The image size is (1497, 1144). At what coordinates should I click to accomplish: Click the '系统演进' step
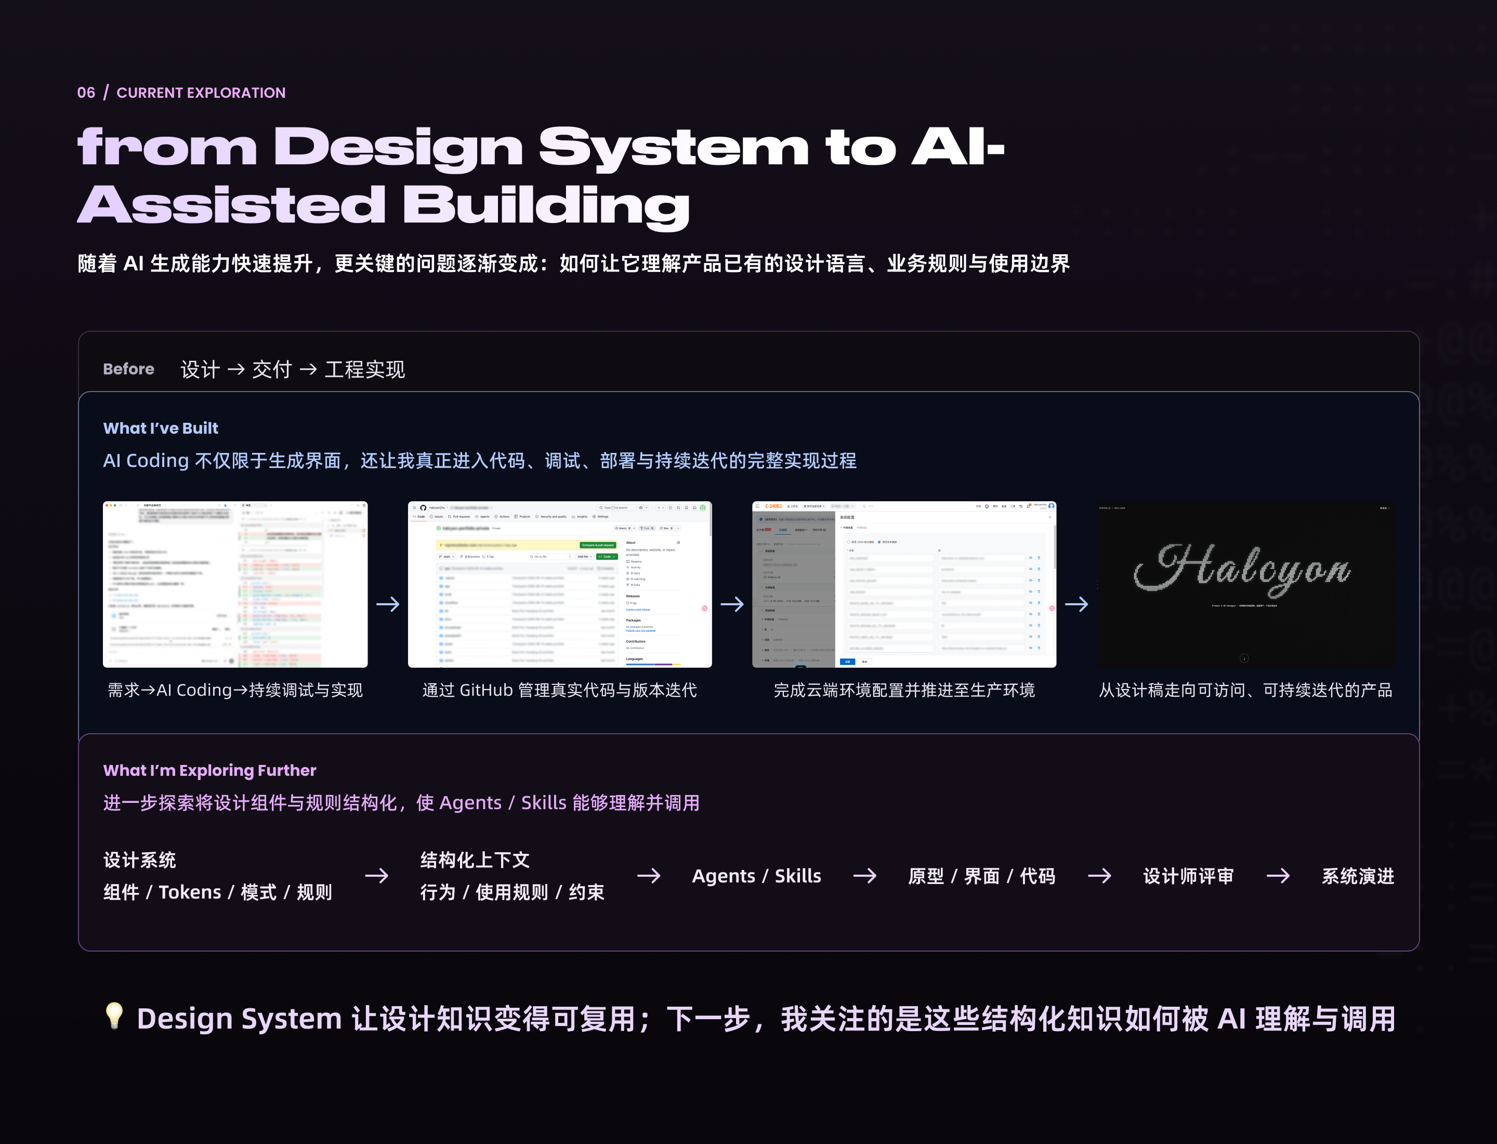tap(1358, 876)
